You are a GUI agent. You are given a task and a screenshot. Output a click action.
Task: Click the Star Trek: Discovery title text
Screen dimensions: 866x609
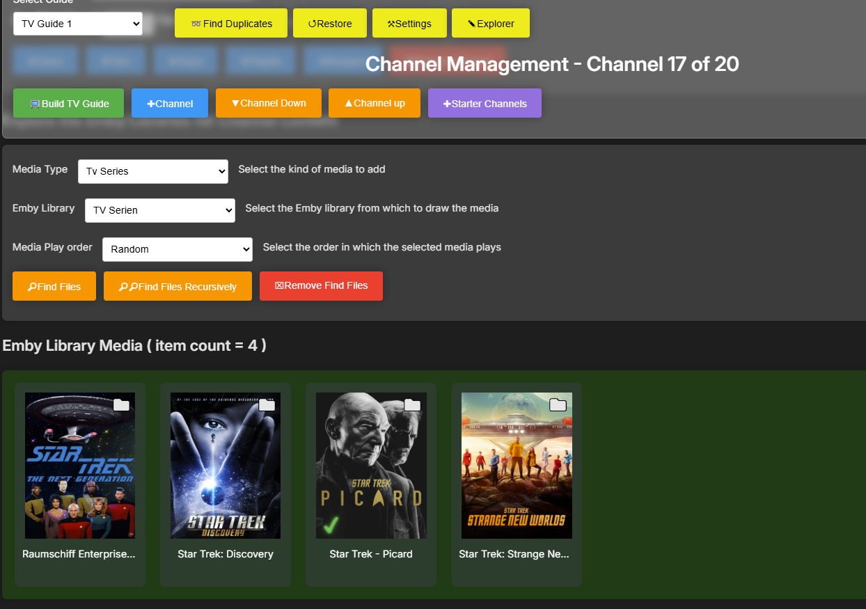pos(226,555)
